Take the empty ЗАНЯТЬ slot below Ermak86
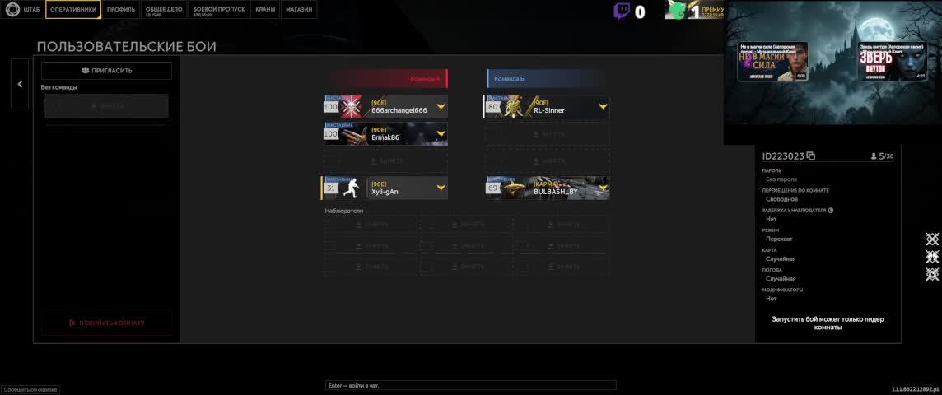Image resolution: width=942 pixels, height=395 pixels. 385,161
